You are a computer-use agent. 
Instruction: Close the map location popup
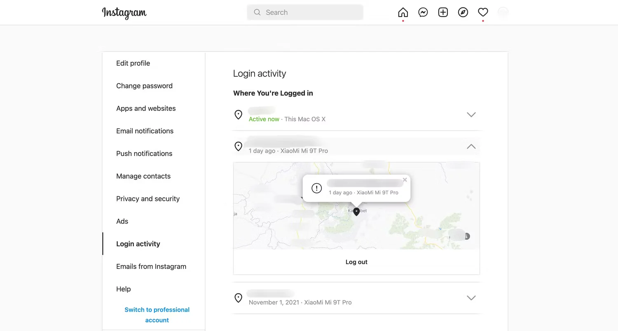405,180
